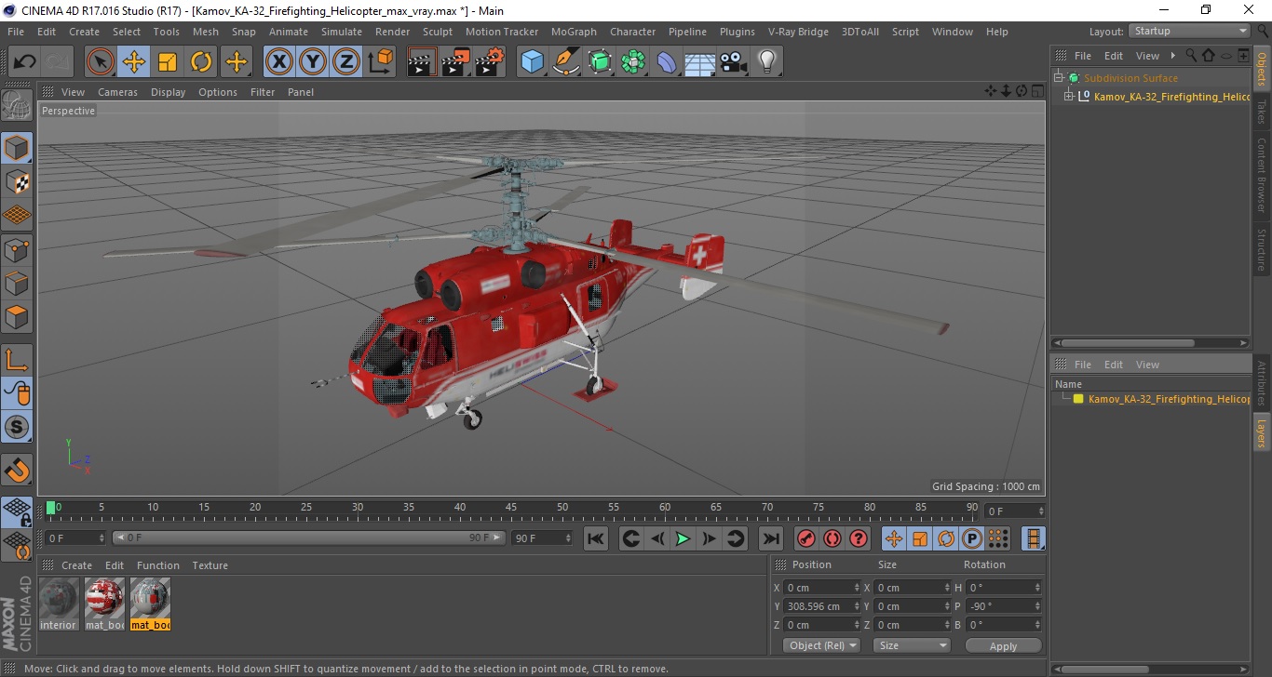Go to end of animation
This screenshot has width=1272, height=677.
point(770,538)
